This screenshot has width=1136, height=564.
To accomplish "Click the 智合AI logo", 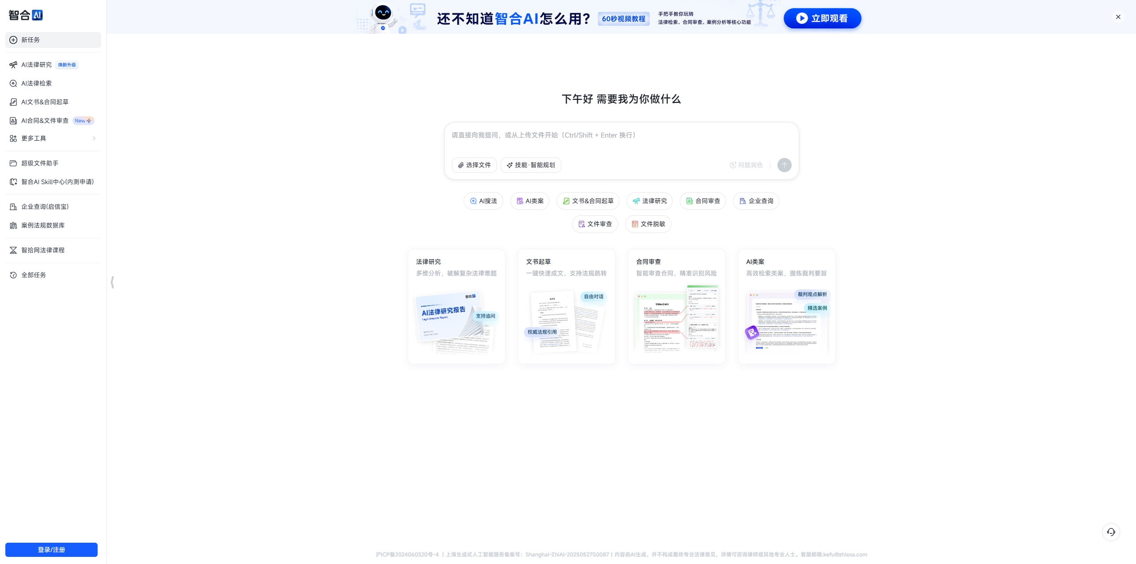I will (26, 15).
